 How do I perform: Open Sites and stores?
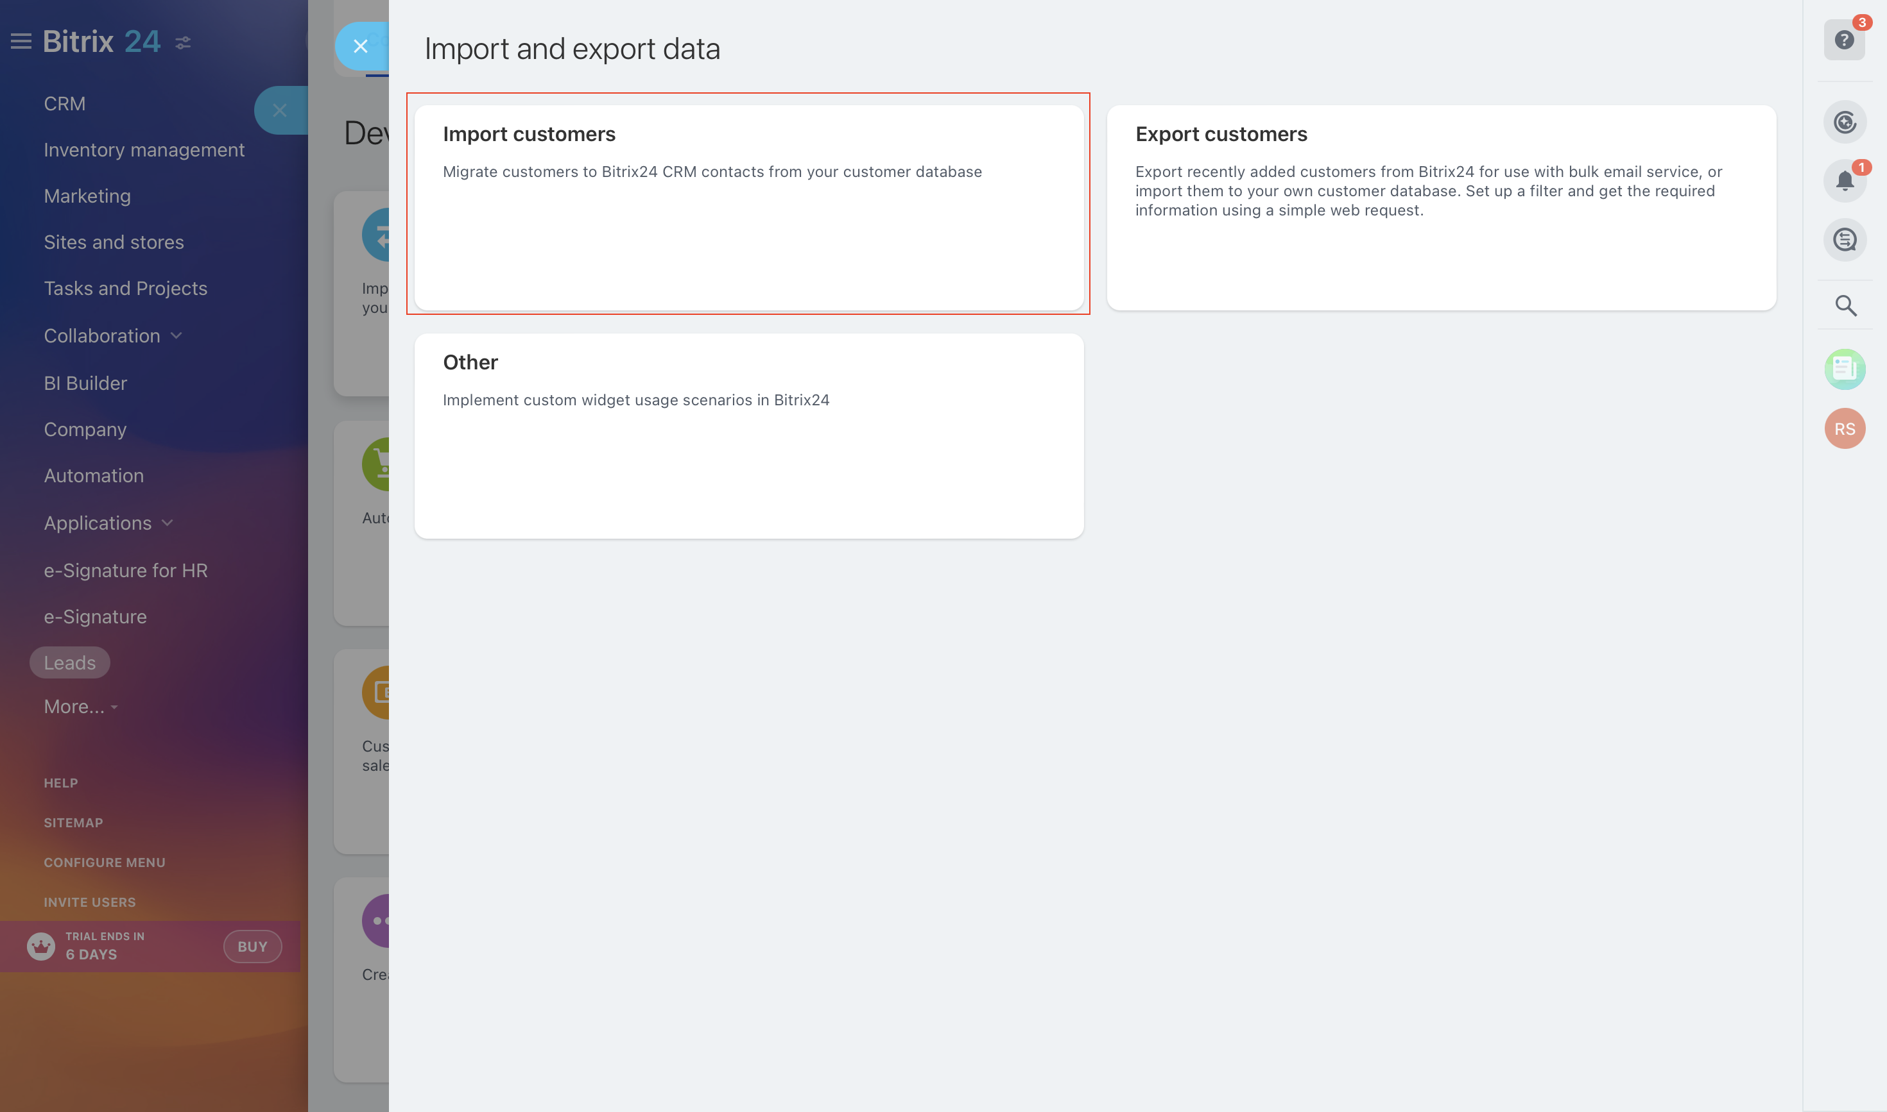(114, 242)
